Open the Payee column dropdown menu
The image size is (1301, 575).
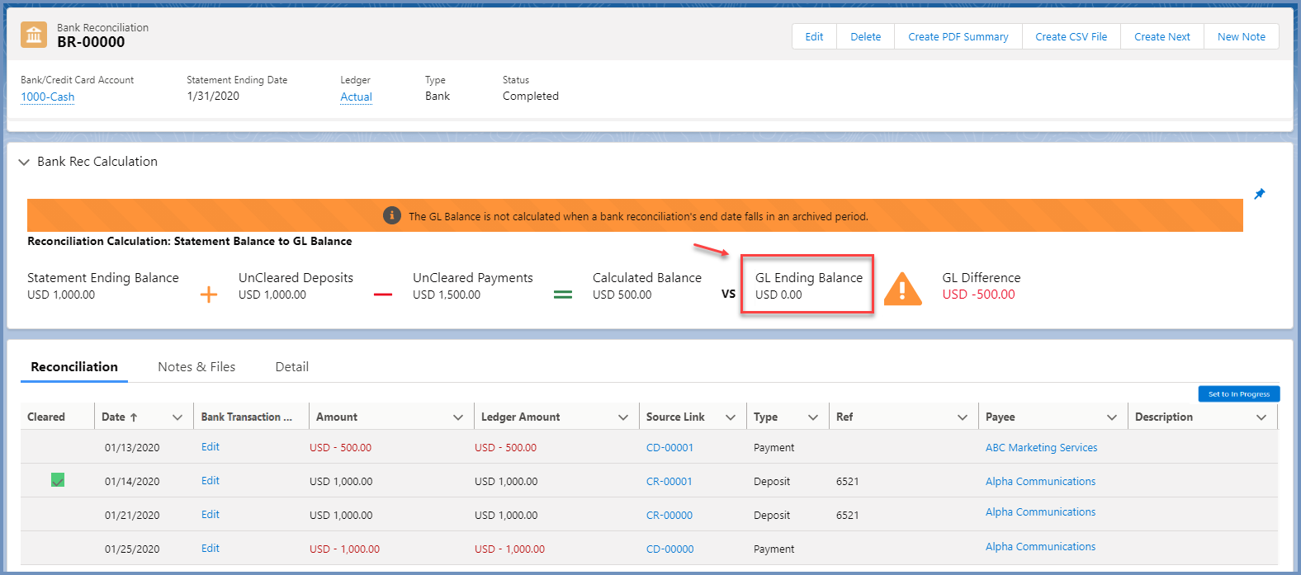1112,417
